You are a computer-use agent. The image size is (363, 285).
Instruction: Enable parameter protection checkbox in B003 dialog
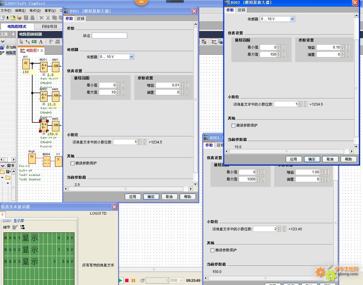click(212, 250)
